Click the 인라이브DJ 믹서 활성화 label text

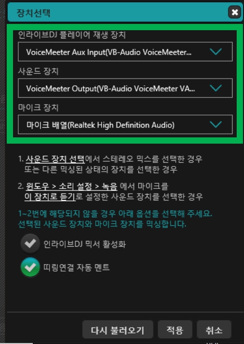[85, 244]
